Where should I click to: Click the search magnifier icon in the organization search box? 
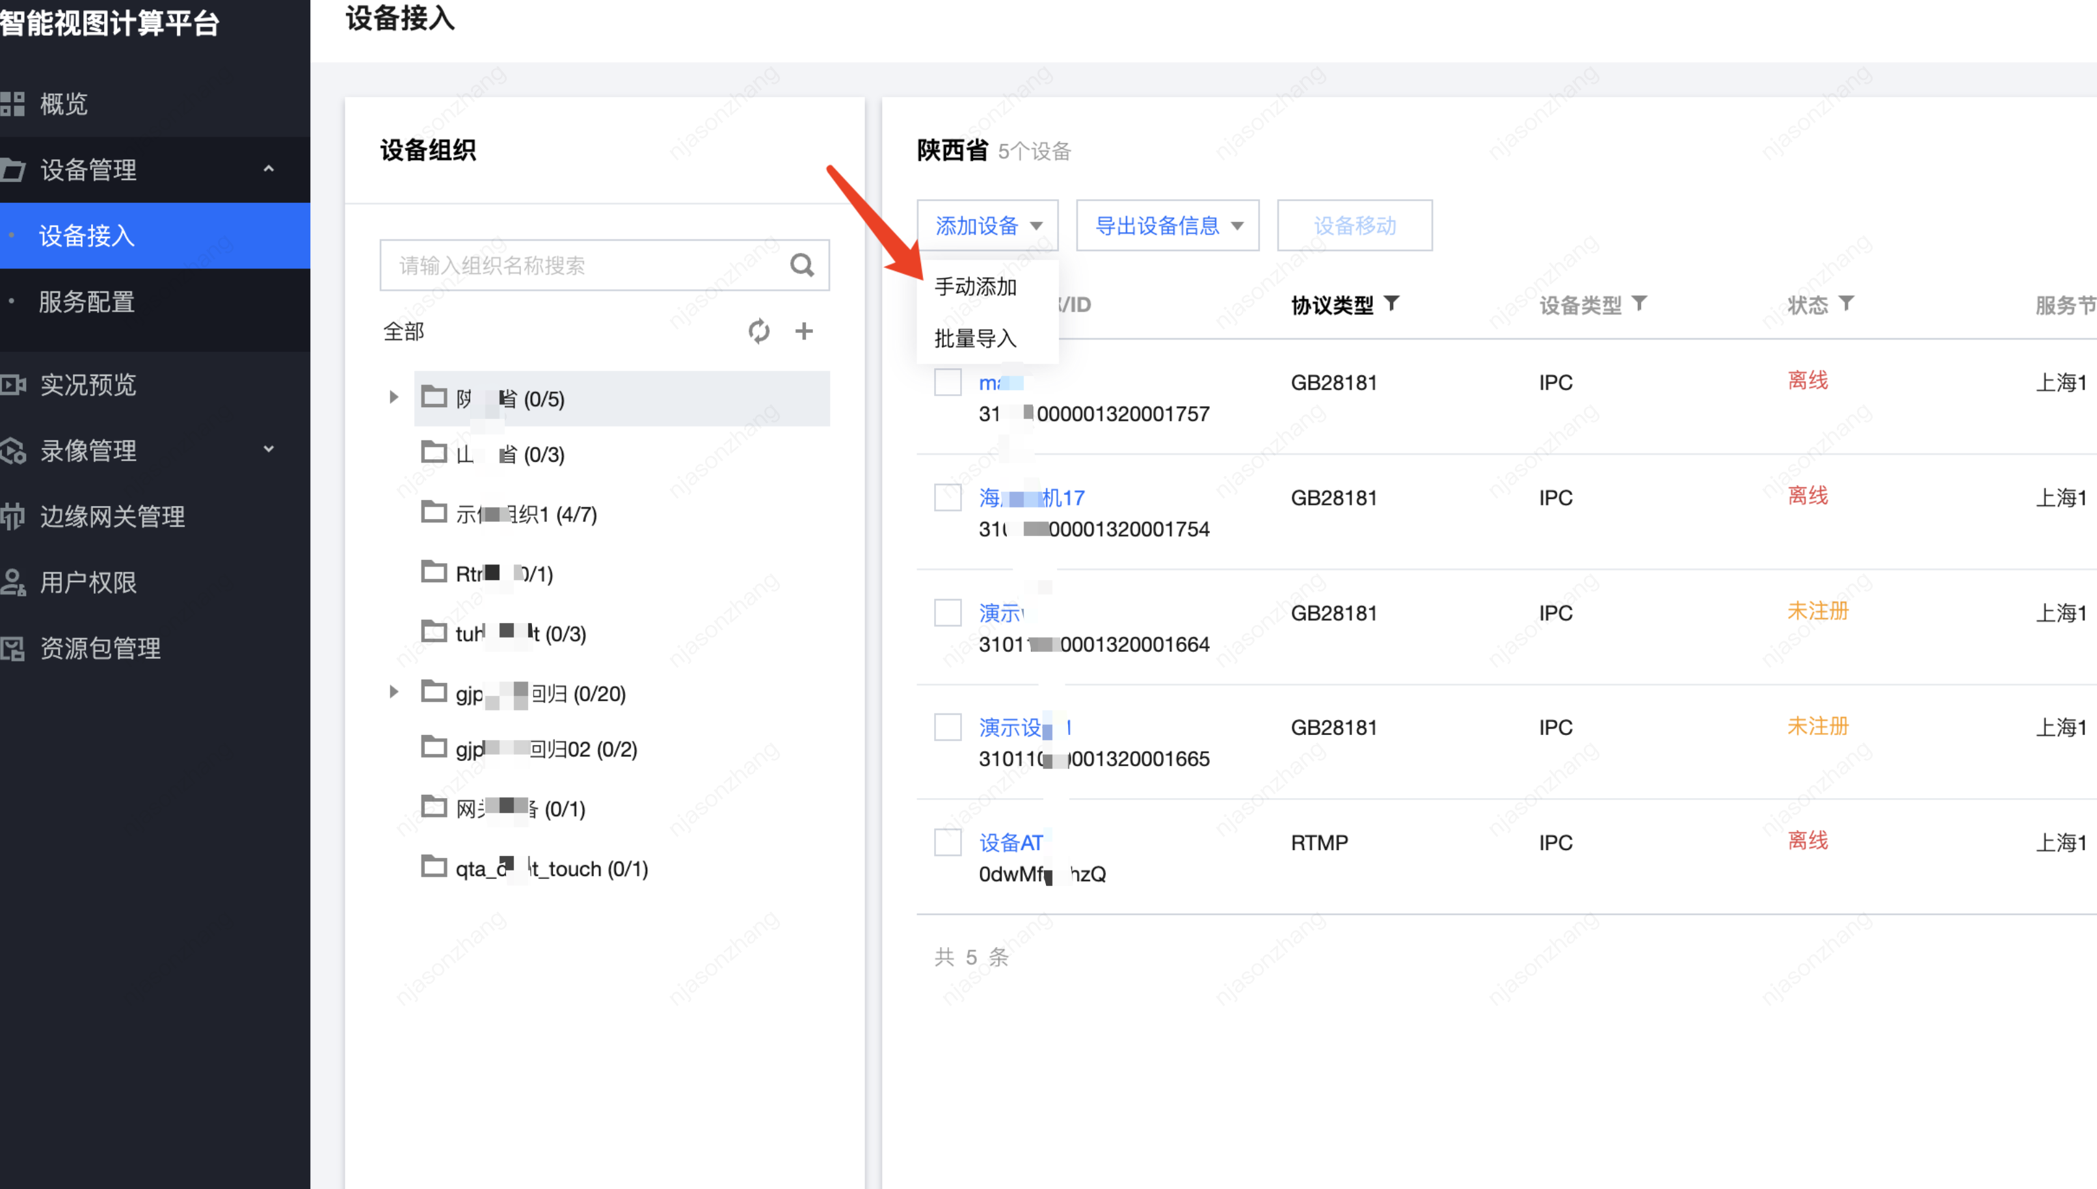(801, 265)
